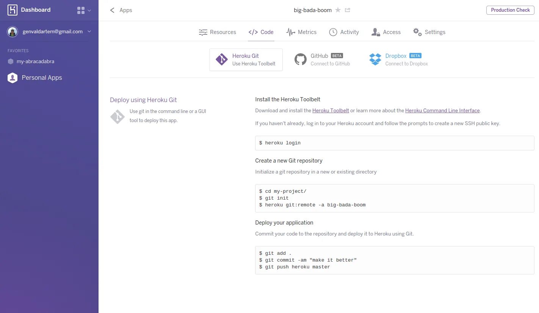
Task: Favorite big-bada-boom with the star
Action: click(x=338, y=10)
